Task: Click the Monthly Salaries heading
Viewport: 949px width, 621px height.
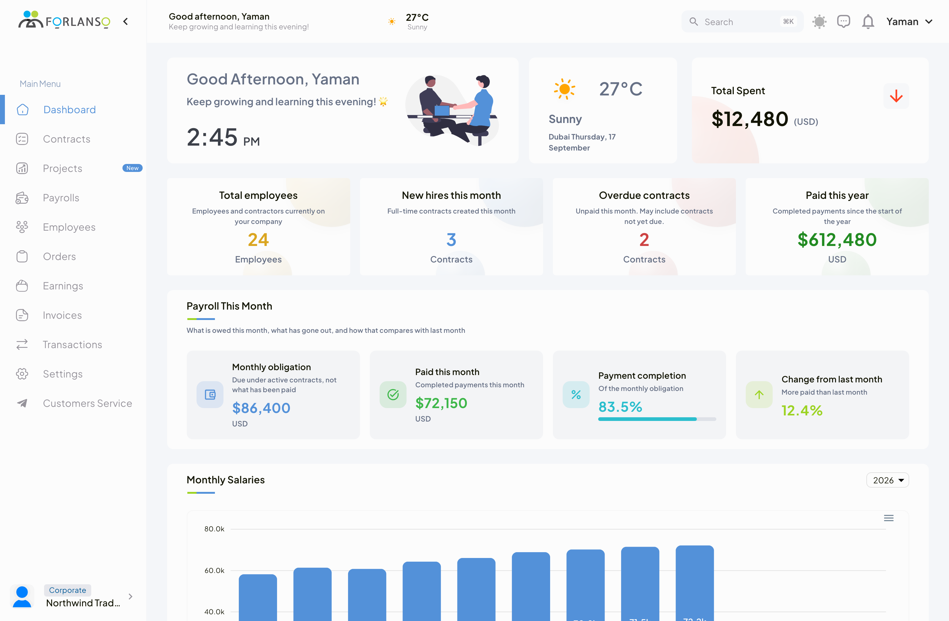Action: tap(226, 480)
